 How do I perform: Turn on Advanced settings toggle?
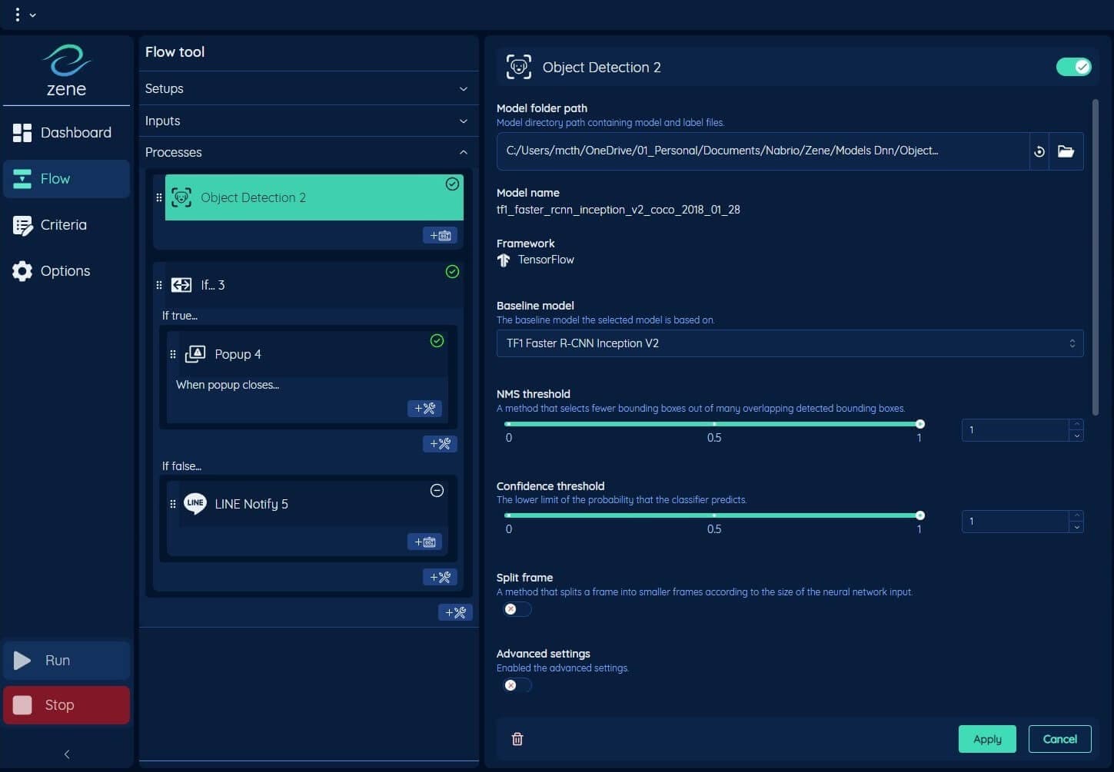pos(517,685)
